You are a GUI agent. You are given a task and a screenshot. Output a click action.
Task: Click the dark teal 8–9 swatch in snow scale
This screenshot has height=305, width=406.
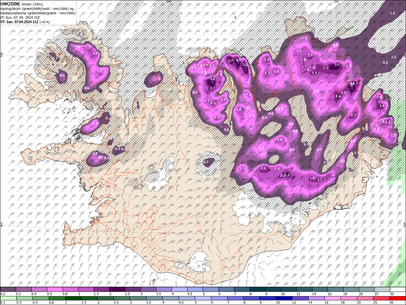(257, 289)
